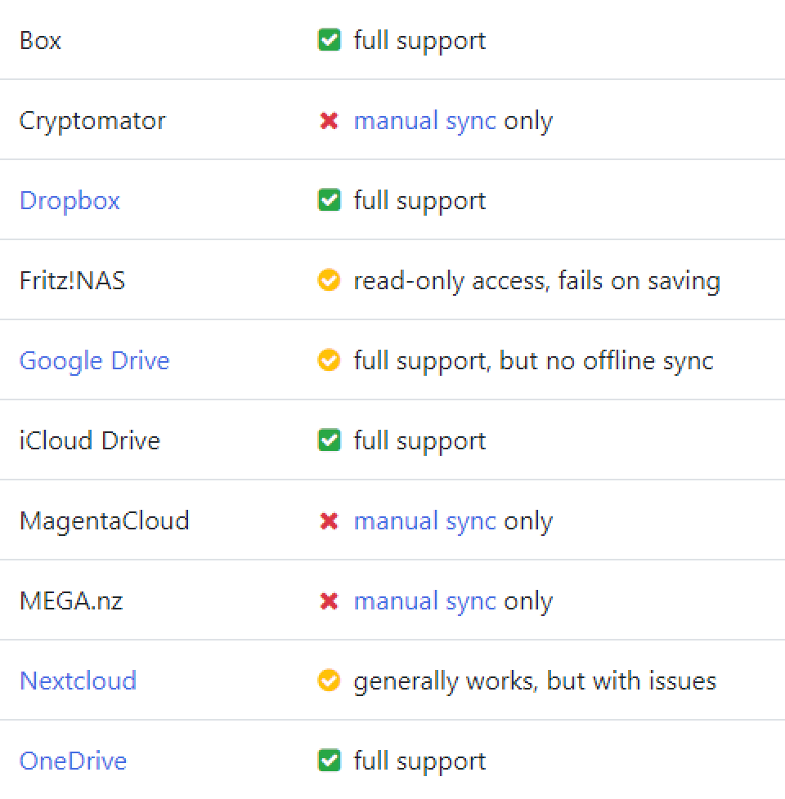
Task: Click the orange check icon in Nextcloud row
Action: click(x=329, y=681)
